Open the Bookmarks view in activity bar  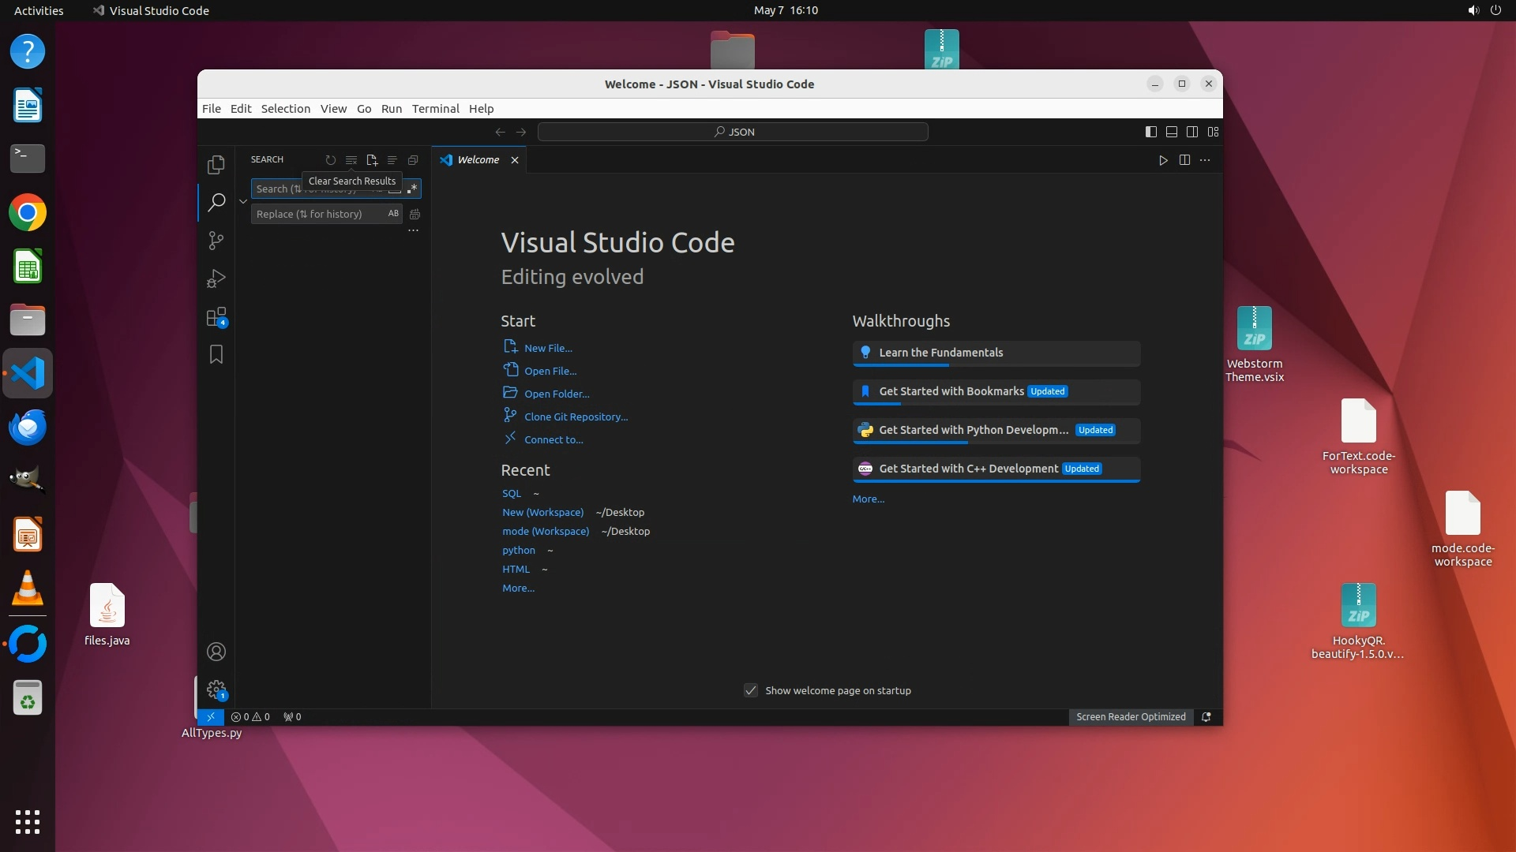pyautogui.click(x=216, y=355)
